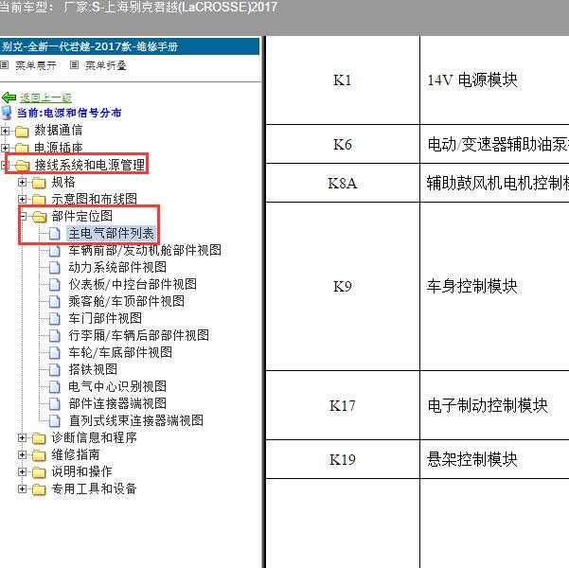
Task: Expand the 维修指南 folder node
Action: pos(22,455)
